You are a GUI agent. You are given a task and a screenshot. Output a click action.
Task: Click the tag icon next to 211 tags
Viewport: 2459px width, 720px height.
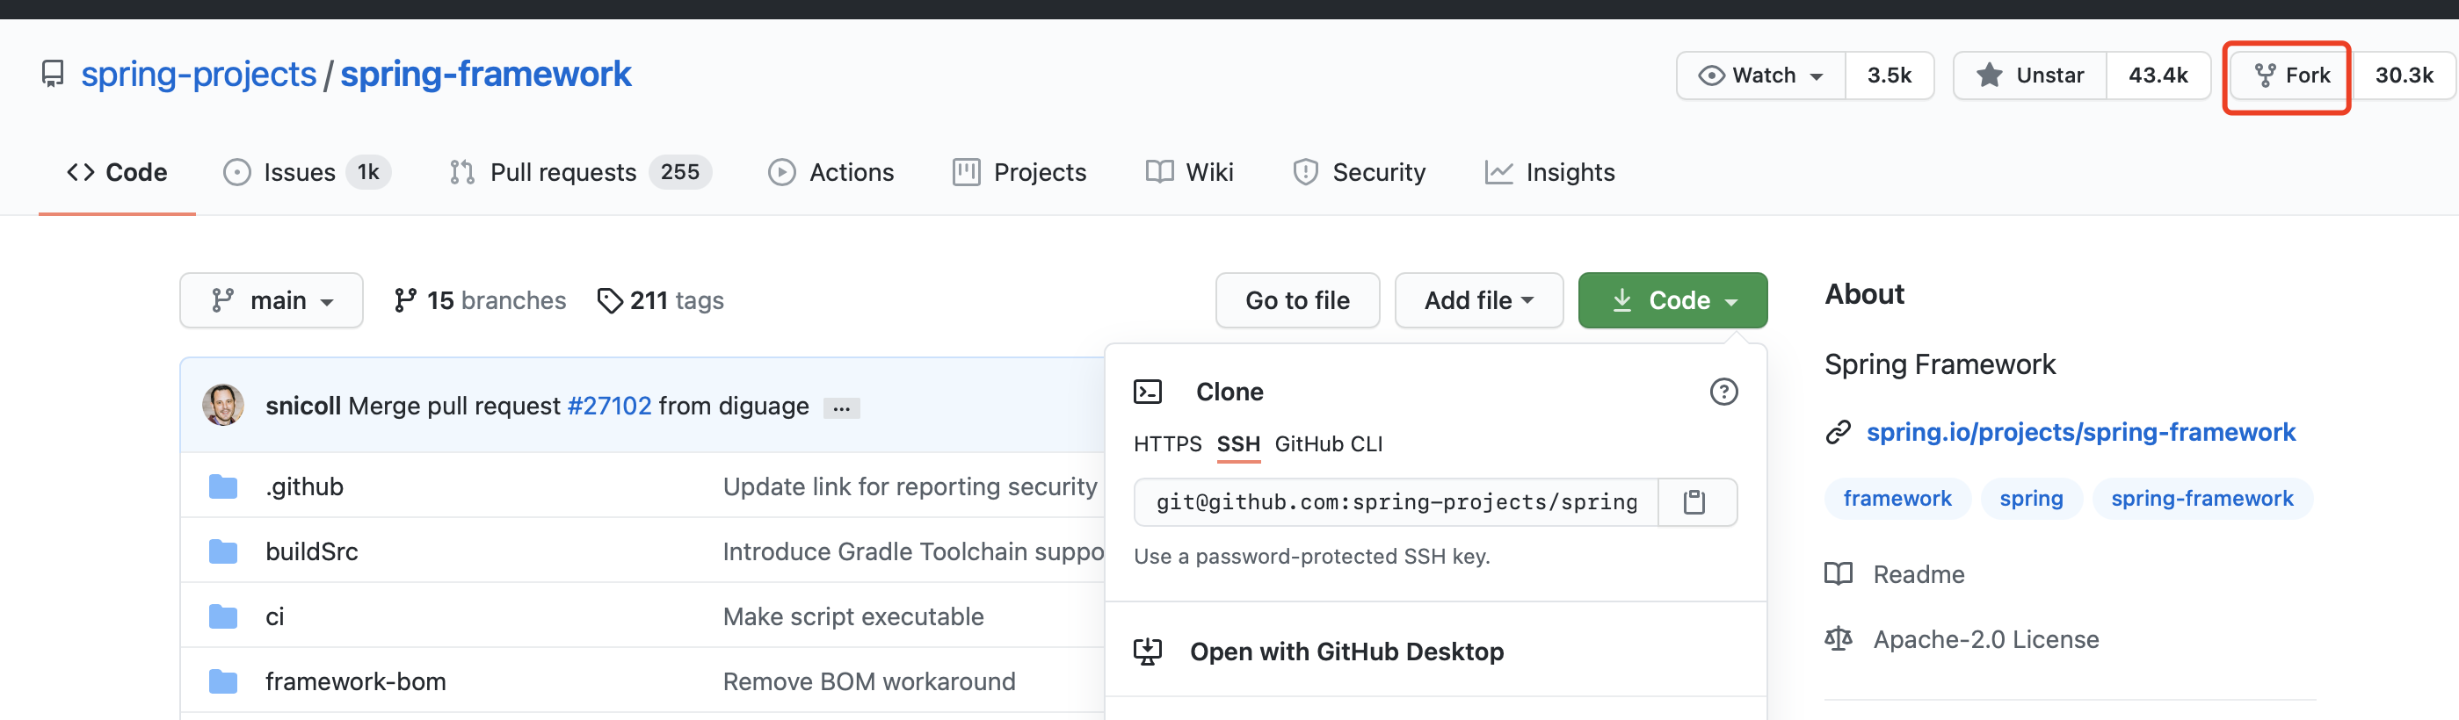pos(609,300)
